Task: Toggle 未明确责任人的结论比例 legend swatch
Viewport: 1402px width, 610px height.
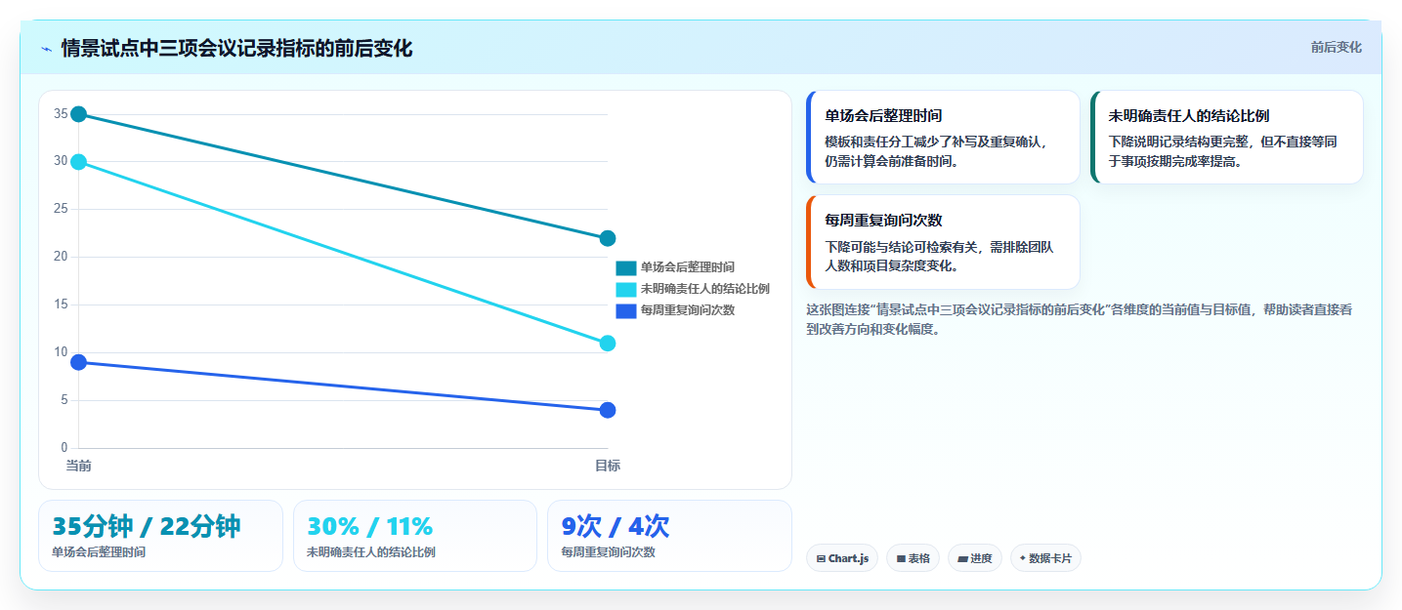Action: (625, 289)
